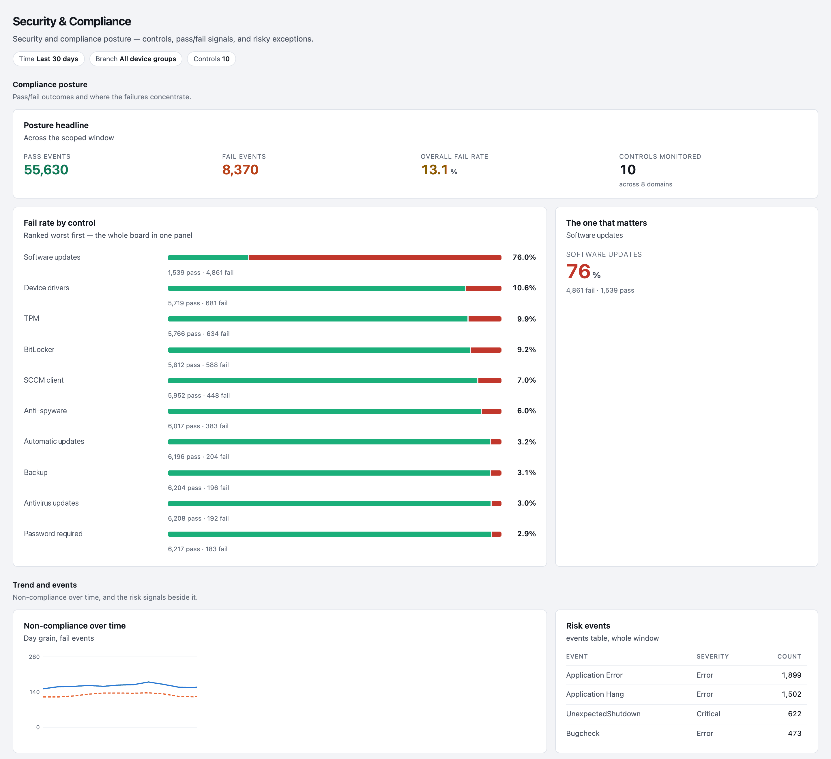Image resolution: width=831 pixels, height=759 pixels.
Task: Click the Risk events heading
Action: click(x=588, y=626)
